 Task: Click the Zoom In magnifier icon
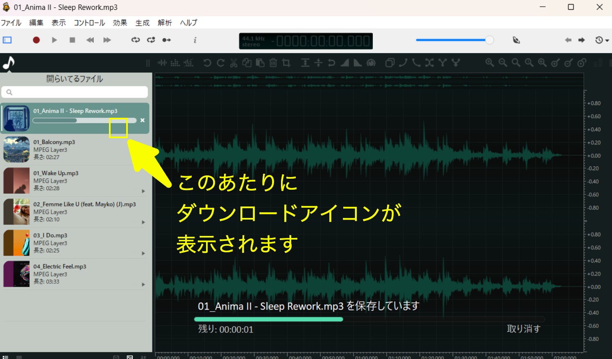[x=490, y=63]
